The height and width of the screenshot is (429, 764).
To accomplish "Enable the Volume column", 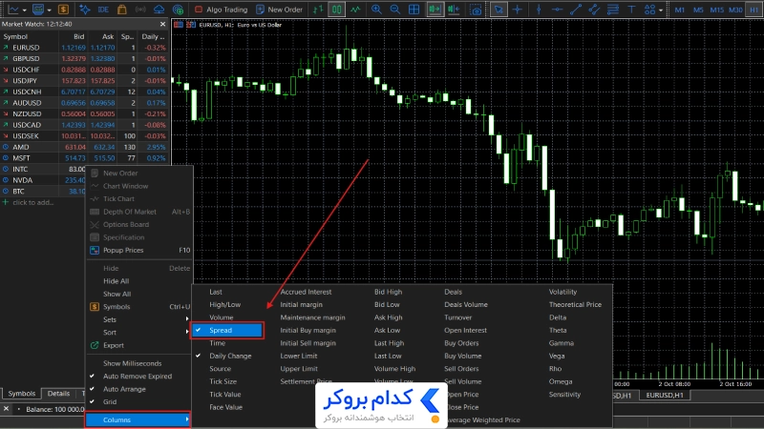I will point(222,317).
